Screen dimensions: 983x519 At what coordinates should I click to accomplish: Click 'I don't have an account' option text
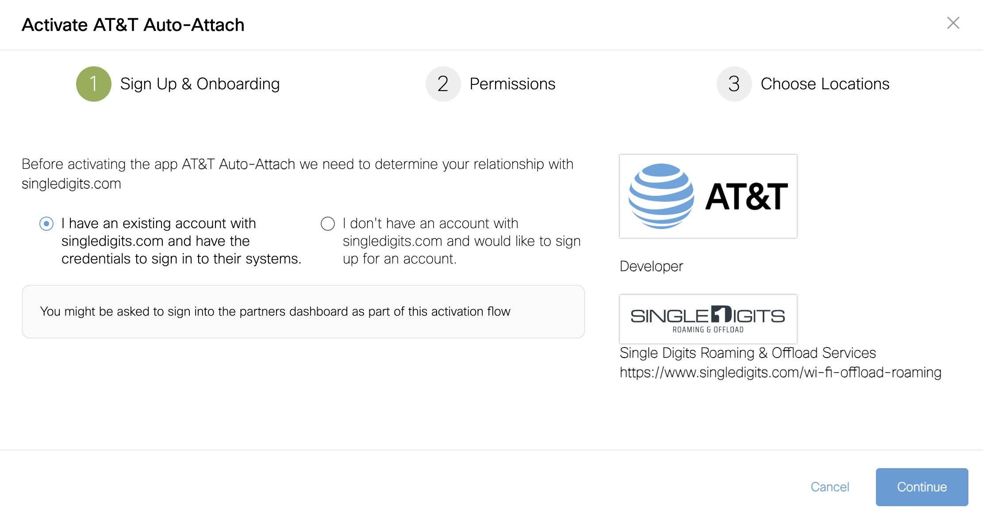pos(461,241)
